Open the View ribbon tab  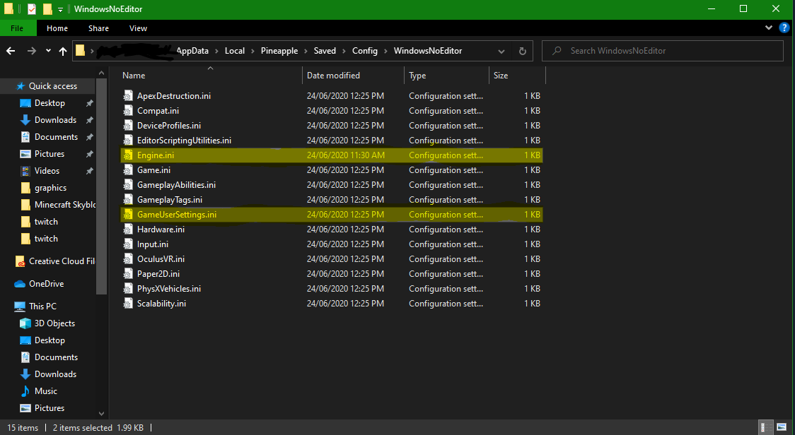tap(138, 28)
